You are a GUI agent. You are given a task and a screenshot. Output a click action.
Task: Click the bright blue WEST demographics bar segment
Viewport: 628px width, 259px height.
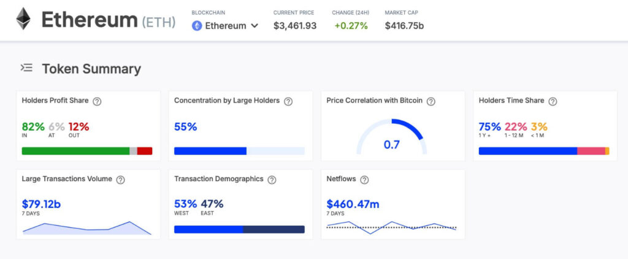(209, 230)
